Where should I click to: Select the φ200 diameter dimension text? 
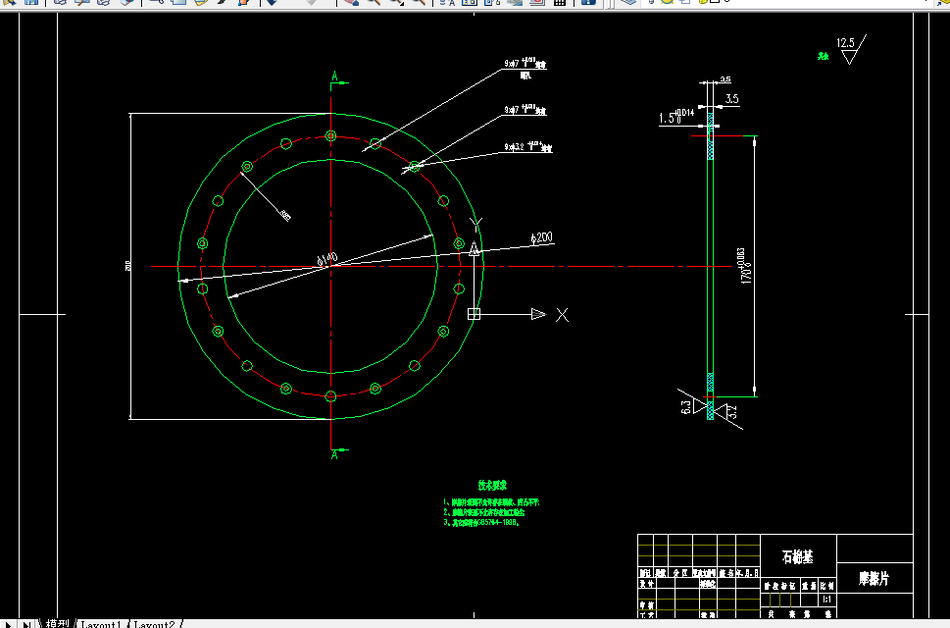(541, 237)
